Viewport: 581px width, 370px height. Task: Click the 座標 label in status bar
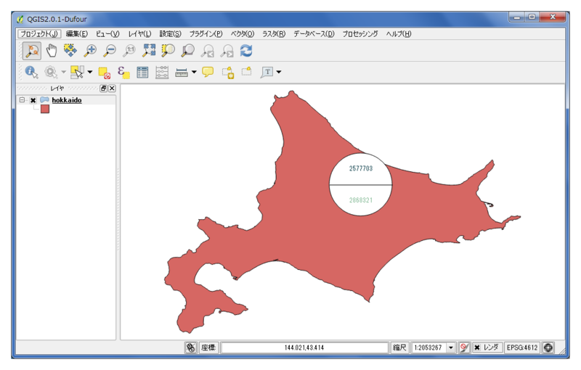click(x=208, y=348)
